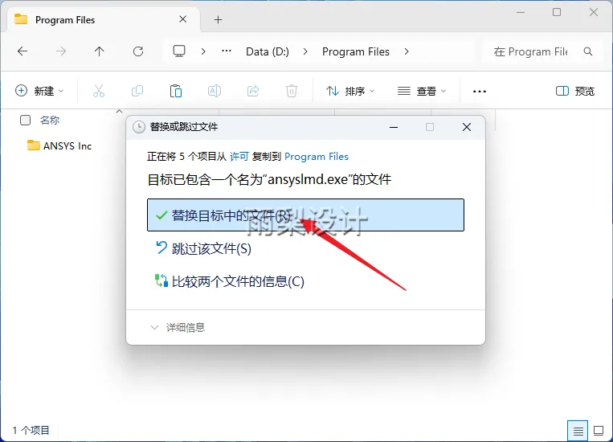Expand 详细信息 details in dialog

[x=178, y=327]
